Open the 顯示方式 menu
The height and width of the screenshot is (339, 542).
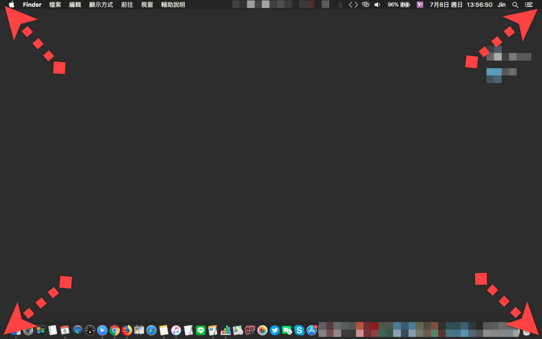[x=101, y=5]
